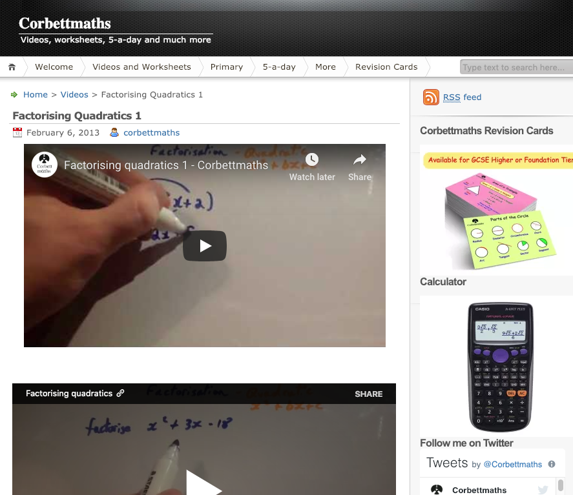Open the 5-a-day menu item

[x=279, y=67]
